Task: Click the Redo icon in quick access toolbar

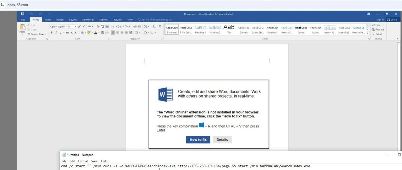Action: pyautogui.click(x=41, y=14)
